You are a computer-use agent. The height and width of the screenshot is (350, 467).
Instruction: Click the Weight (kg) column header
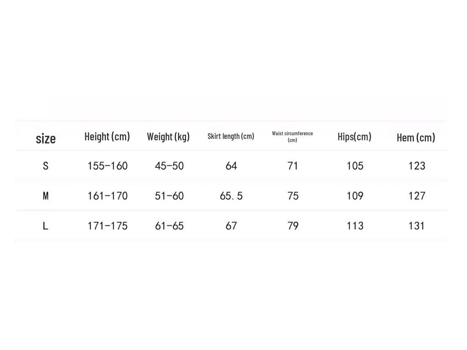coord(168,137)
